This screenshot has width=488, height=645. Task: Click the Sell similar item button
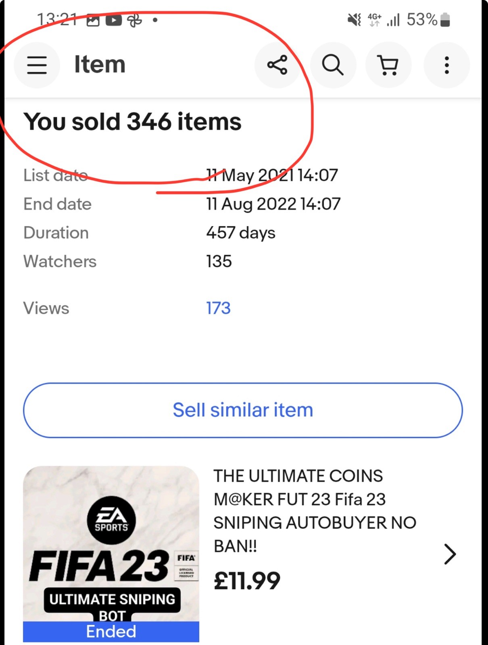[x=243, y=410]
